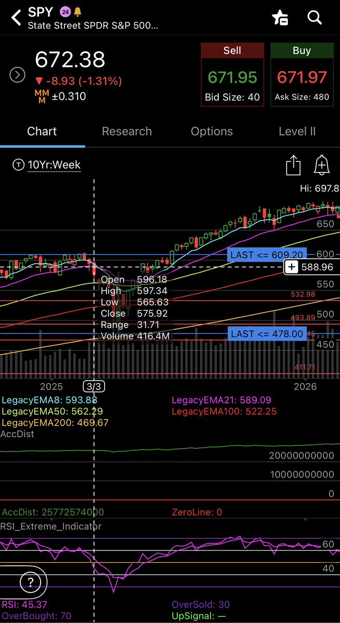Tap the RSI: 45.37 value

tap(24, 605)
